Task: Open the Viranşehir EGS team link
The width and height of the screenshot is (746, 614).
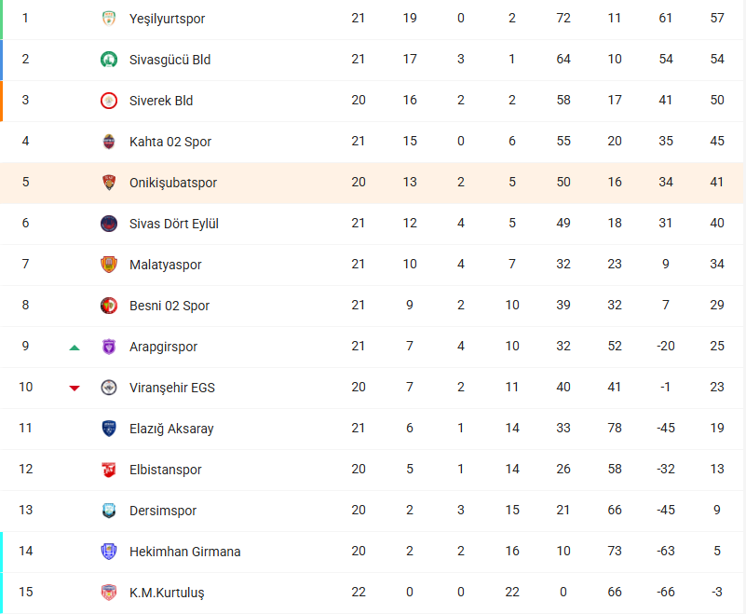Action: pyautogui.click(x=172, y=388)
